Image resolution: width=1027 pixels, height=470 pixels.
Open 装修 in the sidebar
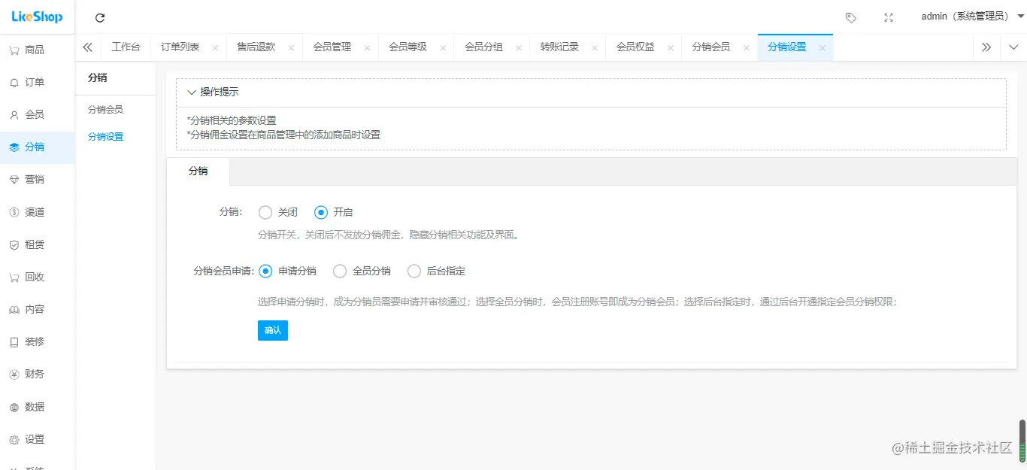pos(38,341)
